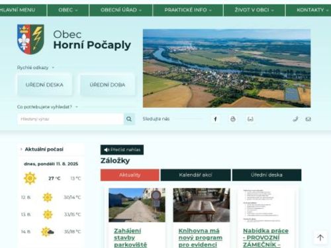The image size is (331, 248).
Task: Click today's sunny weather icon
Action: click(30, 178)
